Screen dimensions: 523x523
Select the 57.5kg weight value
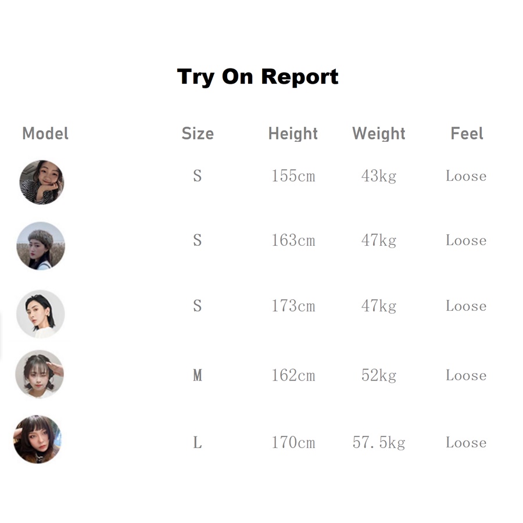tap(379, 443)
